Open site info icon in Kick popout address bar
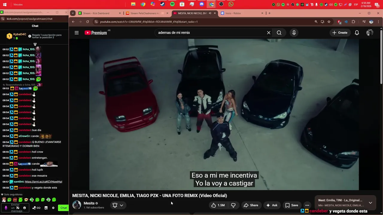Viewport: 383px width, 215px height. (x=3, y=19)
